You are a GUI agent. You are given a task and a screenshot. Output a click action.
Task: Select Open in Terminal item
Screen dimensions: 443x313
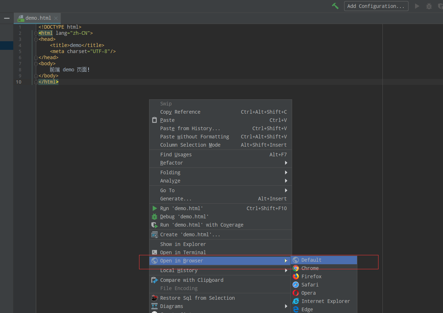pos(220,252)
